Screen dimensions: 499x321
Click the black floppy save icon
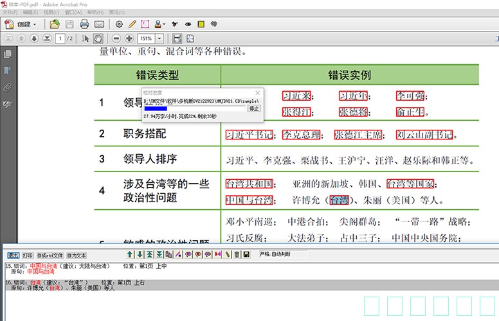point(246,254)
